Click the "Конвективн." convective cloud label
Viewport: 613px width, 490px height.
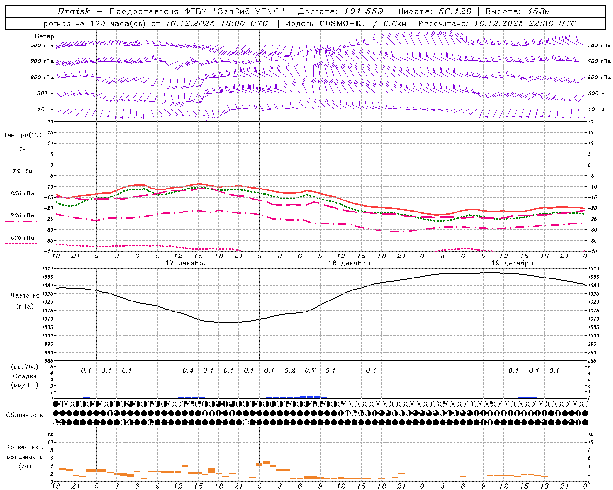[x=24, y=447]
